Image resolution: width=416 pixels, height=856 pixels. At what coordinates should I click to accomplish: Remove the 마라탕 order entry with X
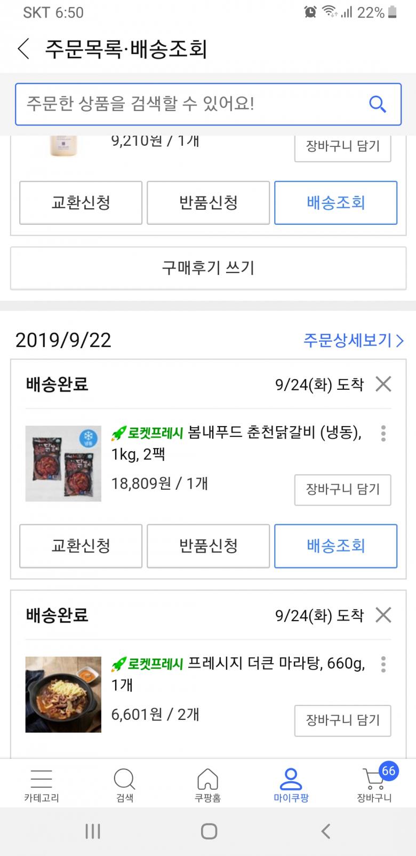coord(383,615)
